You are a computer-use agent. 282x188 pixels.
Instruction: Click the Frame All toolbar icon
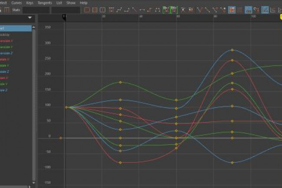coord(87,10)
